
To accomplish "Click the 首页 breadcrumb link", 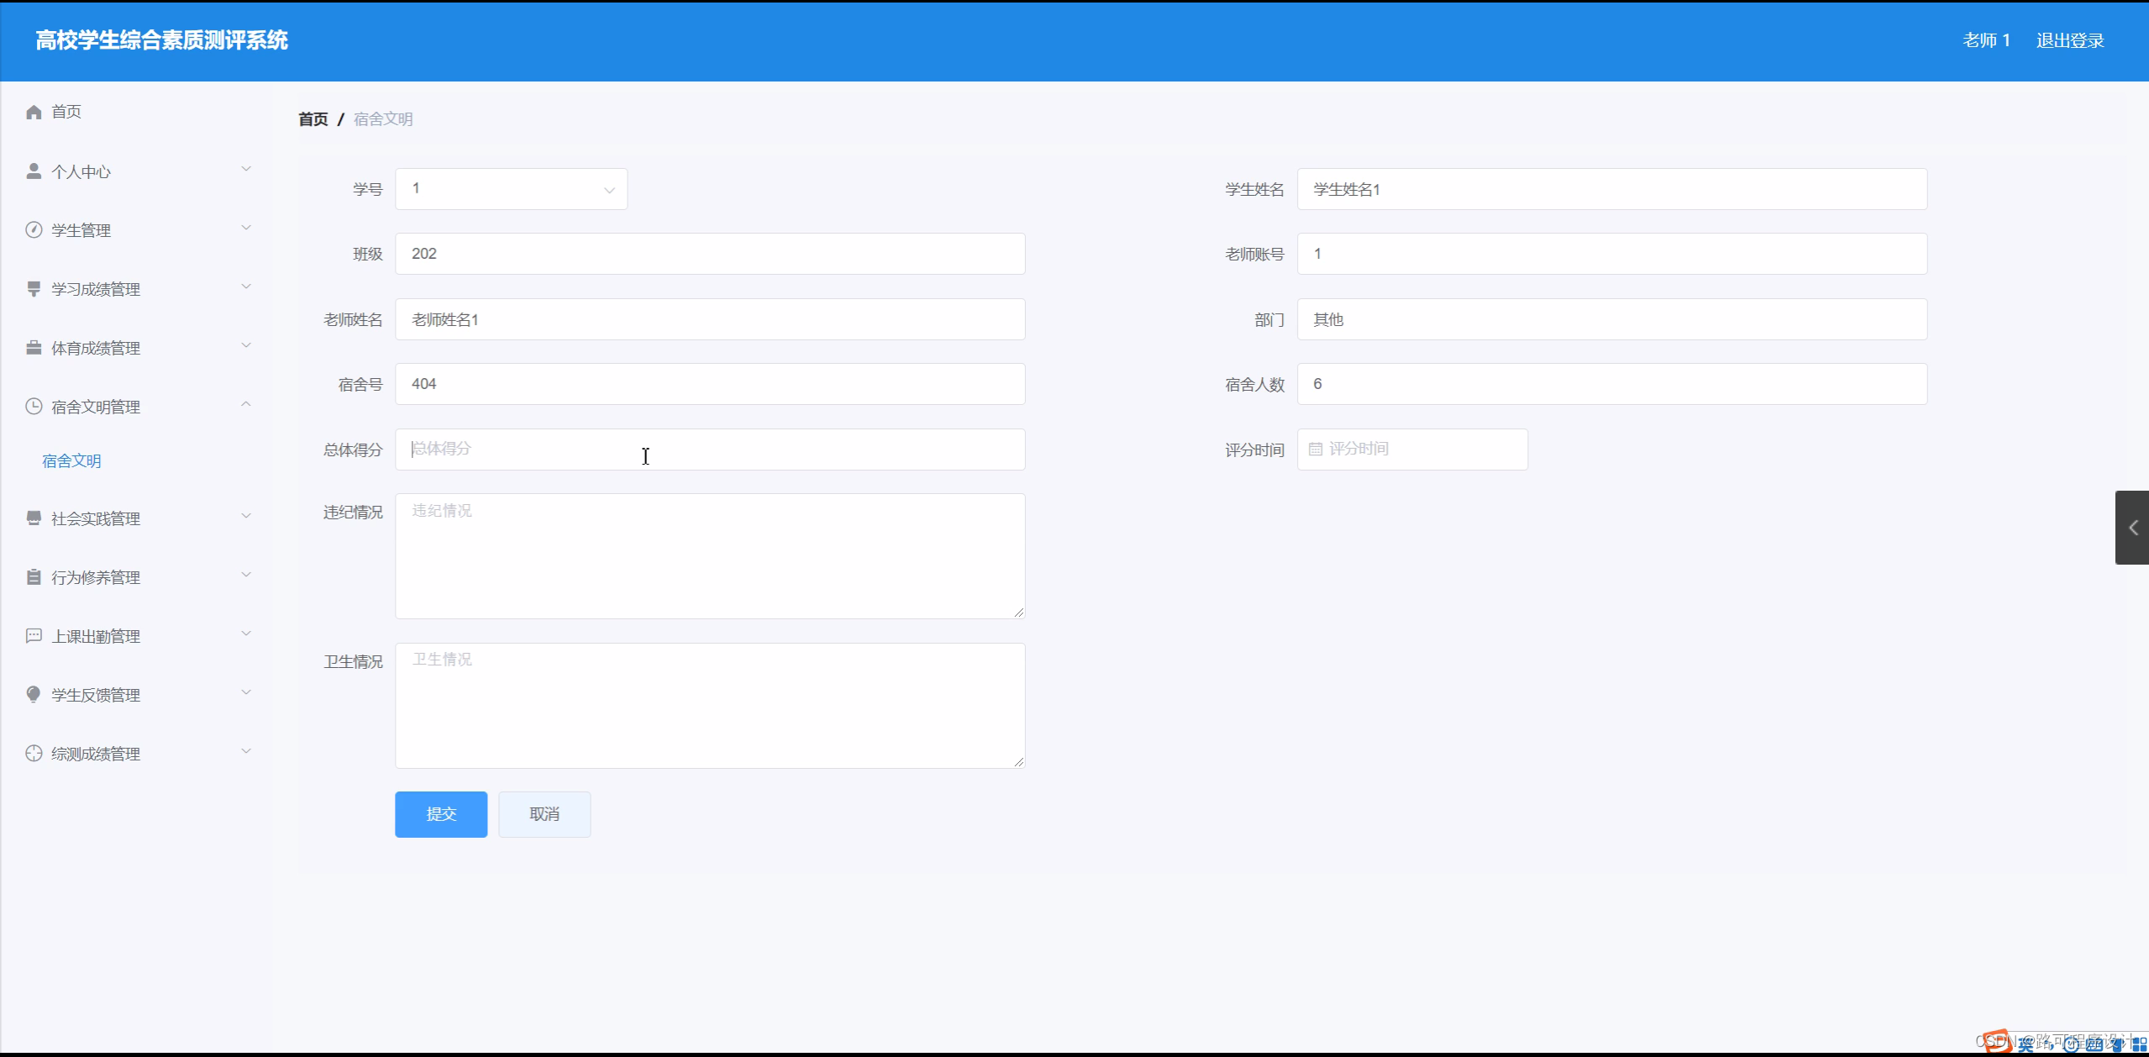I will pyautogui.click(x=313, y=119).
